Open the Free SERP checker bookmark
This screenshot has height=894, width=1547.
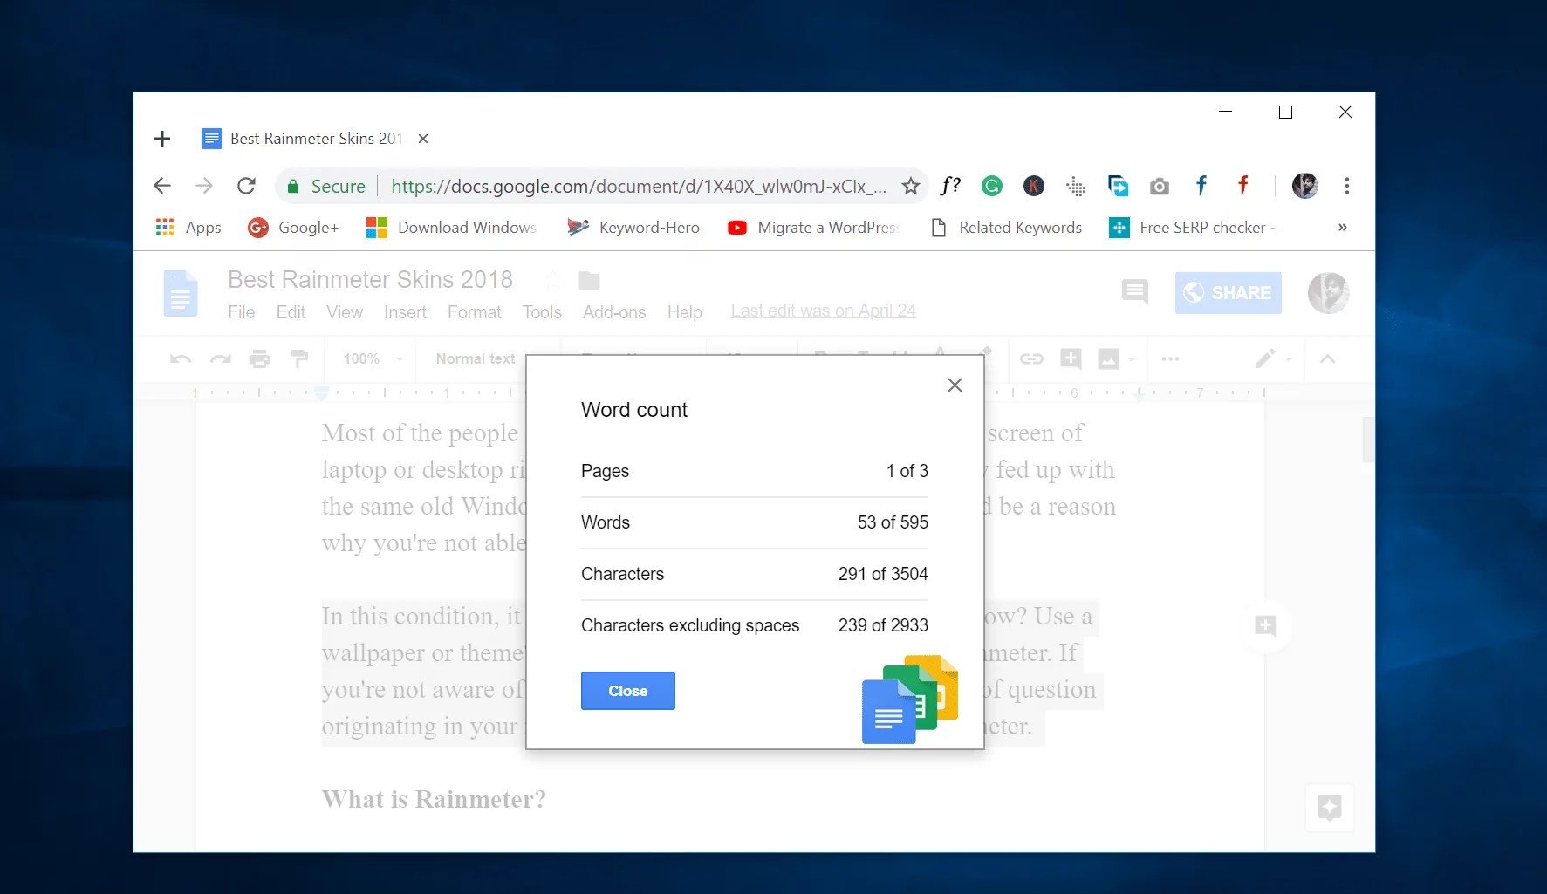(x=1193, y=228)
